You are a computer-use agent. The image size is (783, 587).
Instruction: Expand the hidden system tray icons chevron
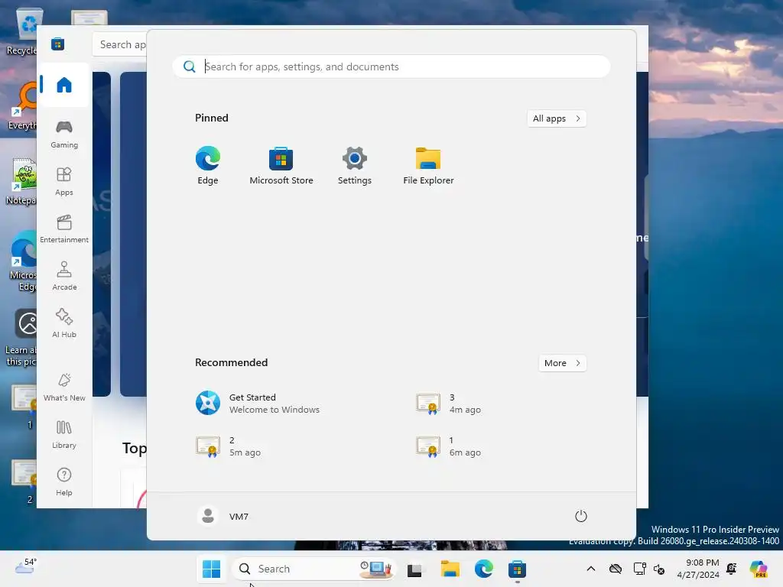[x=591, y=569]
